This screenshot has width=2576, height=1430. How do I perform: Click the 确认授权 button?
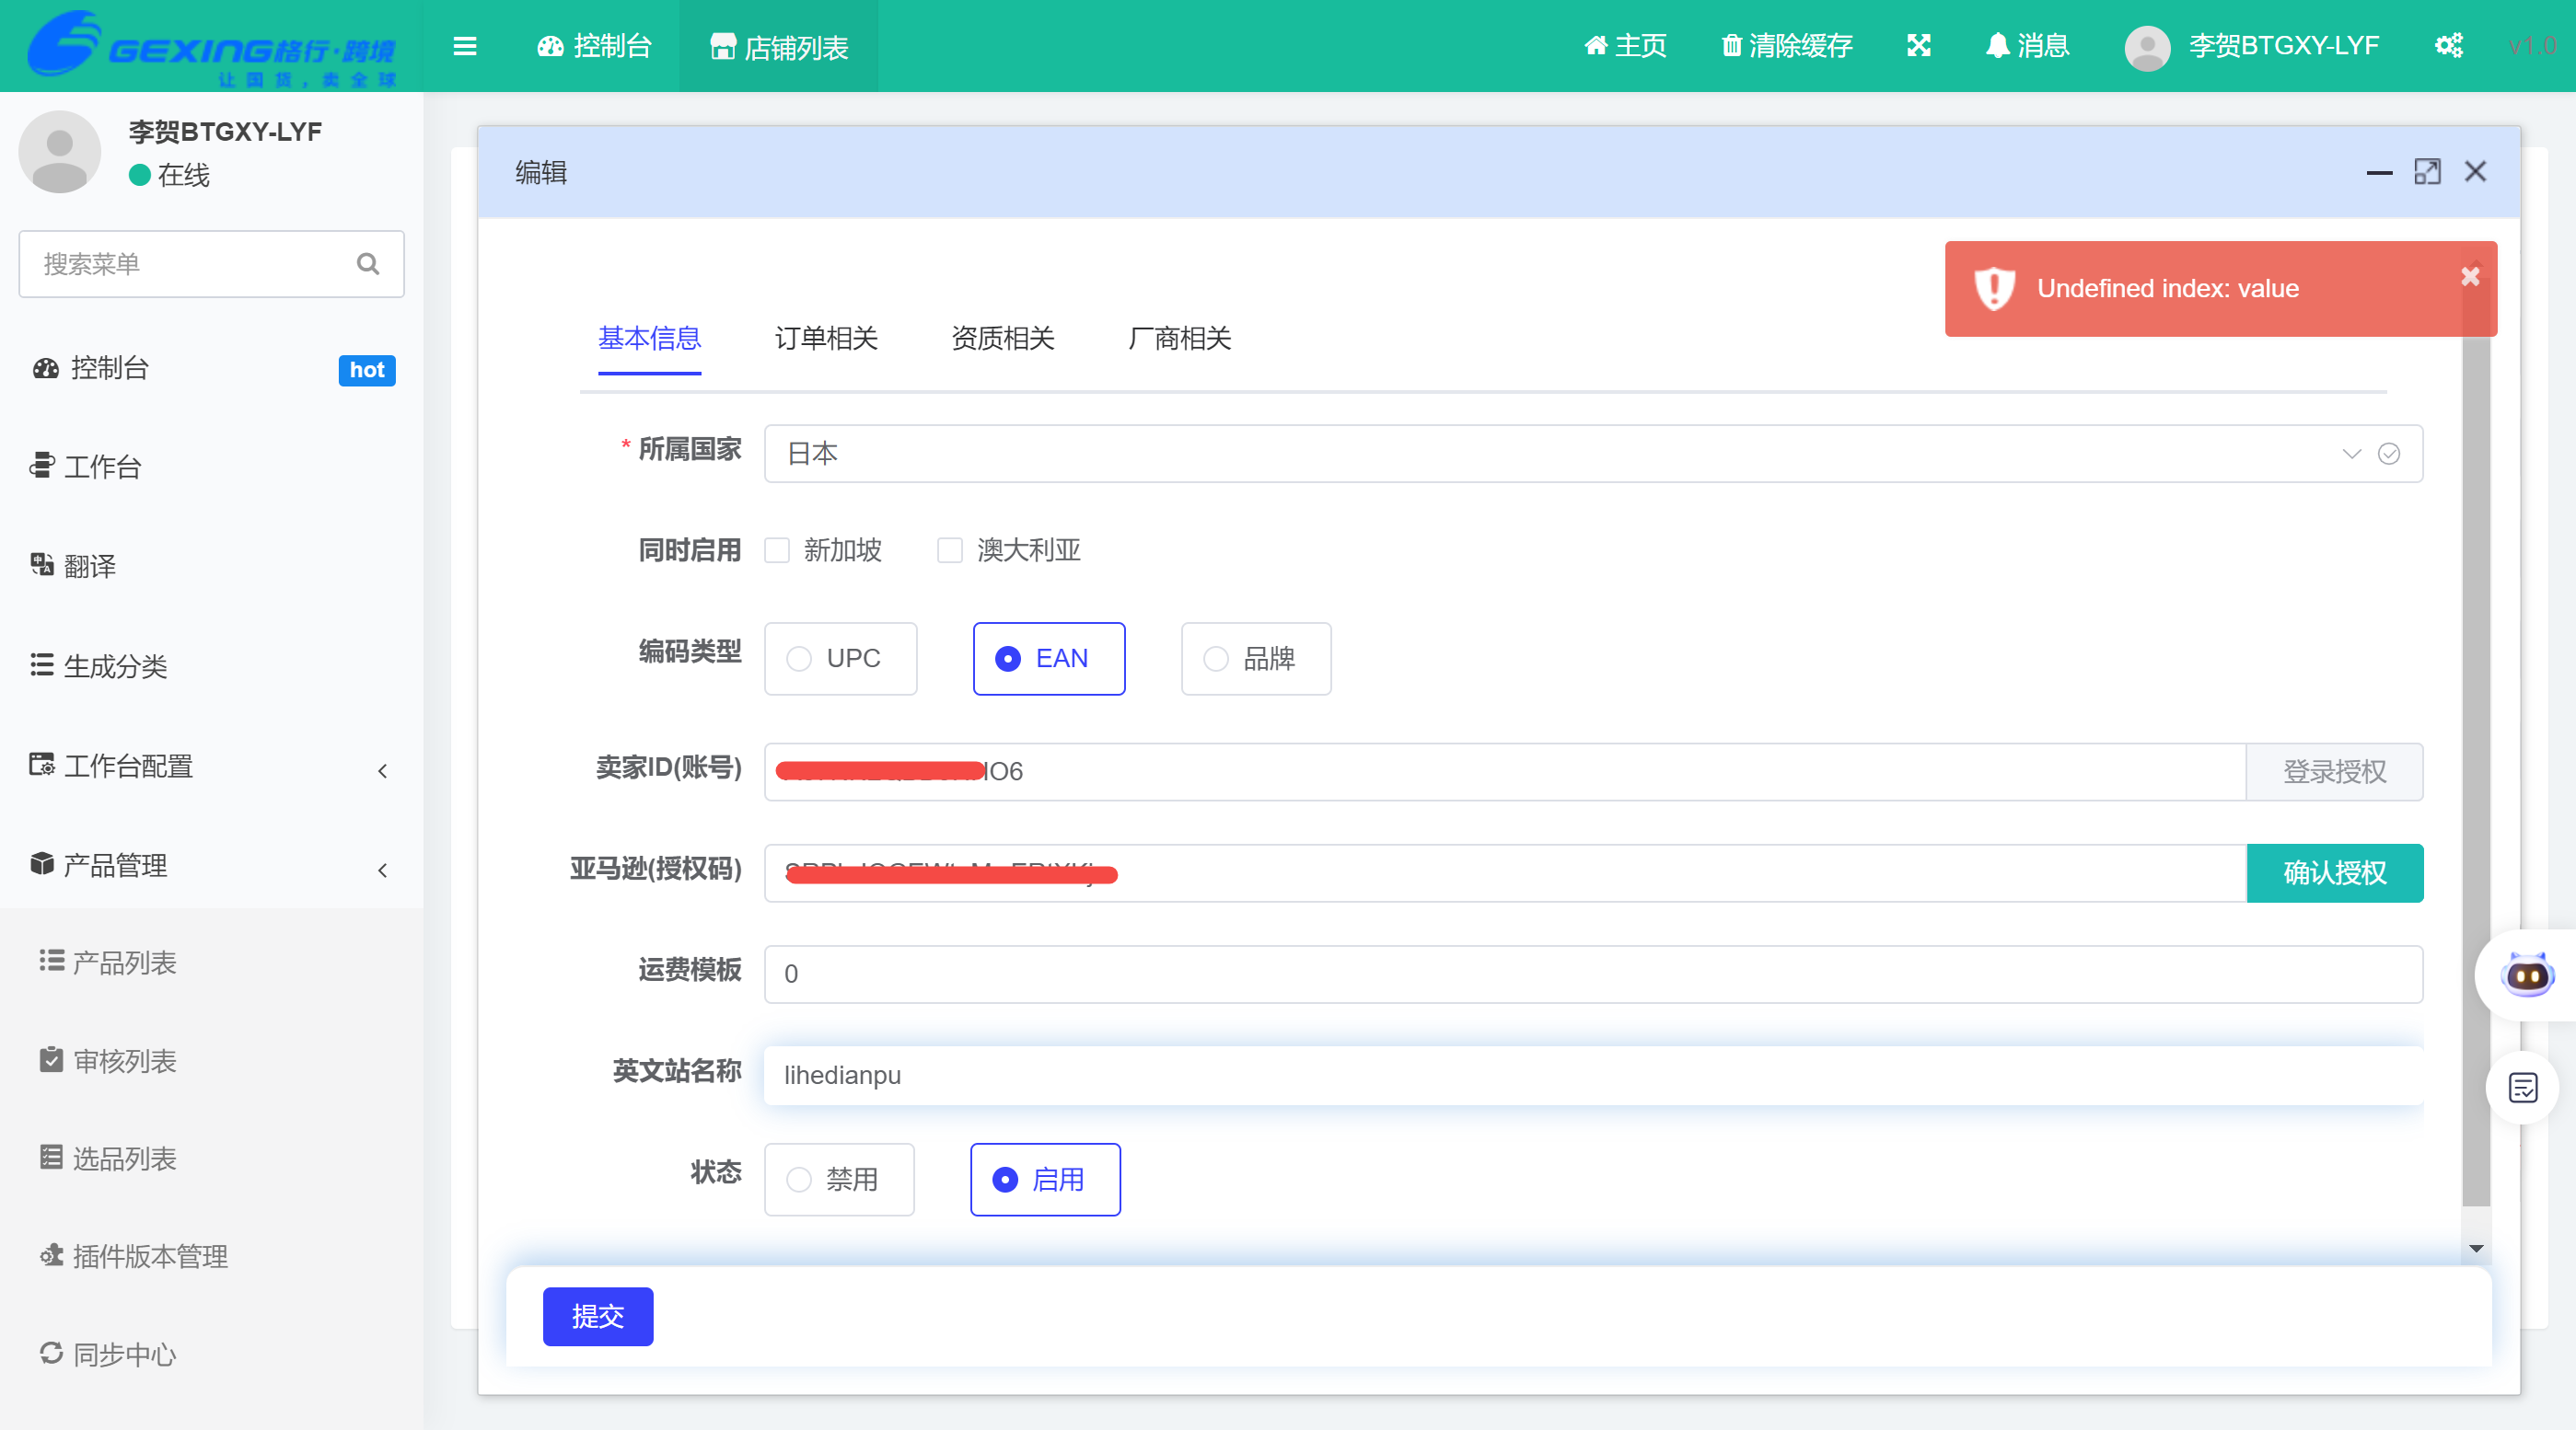2334,873
